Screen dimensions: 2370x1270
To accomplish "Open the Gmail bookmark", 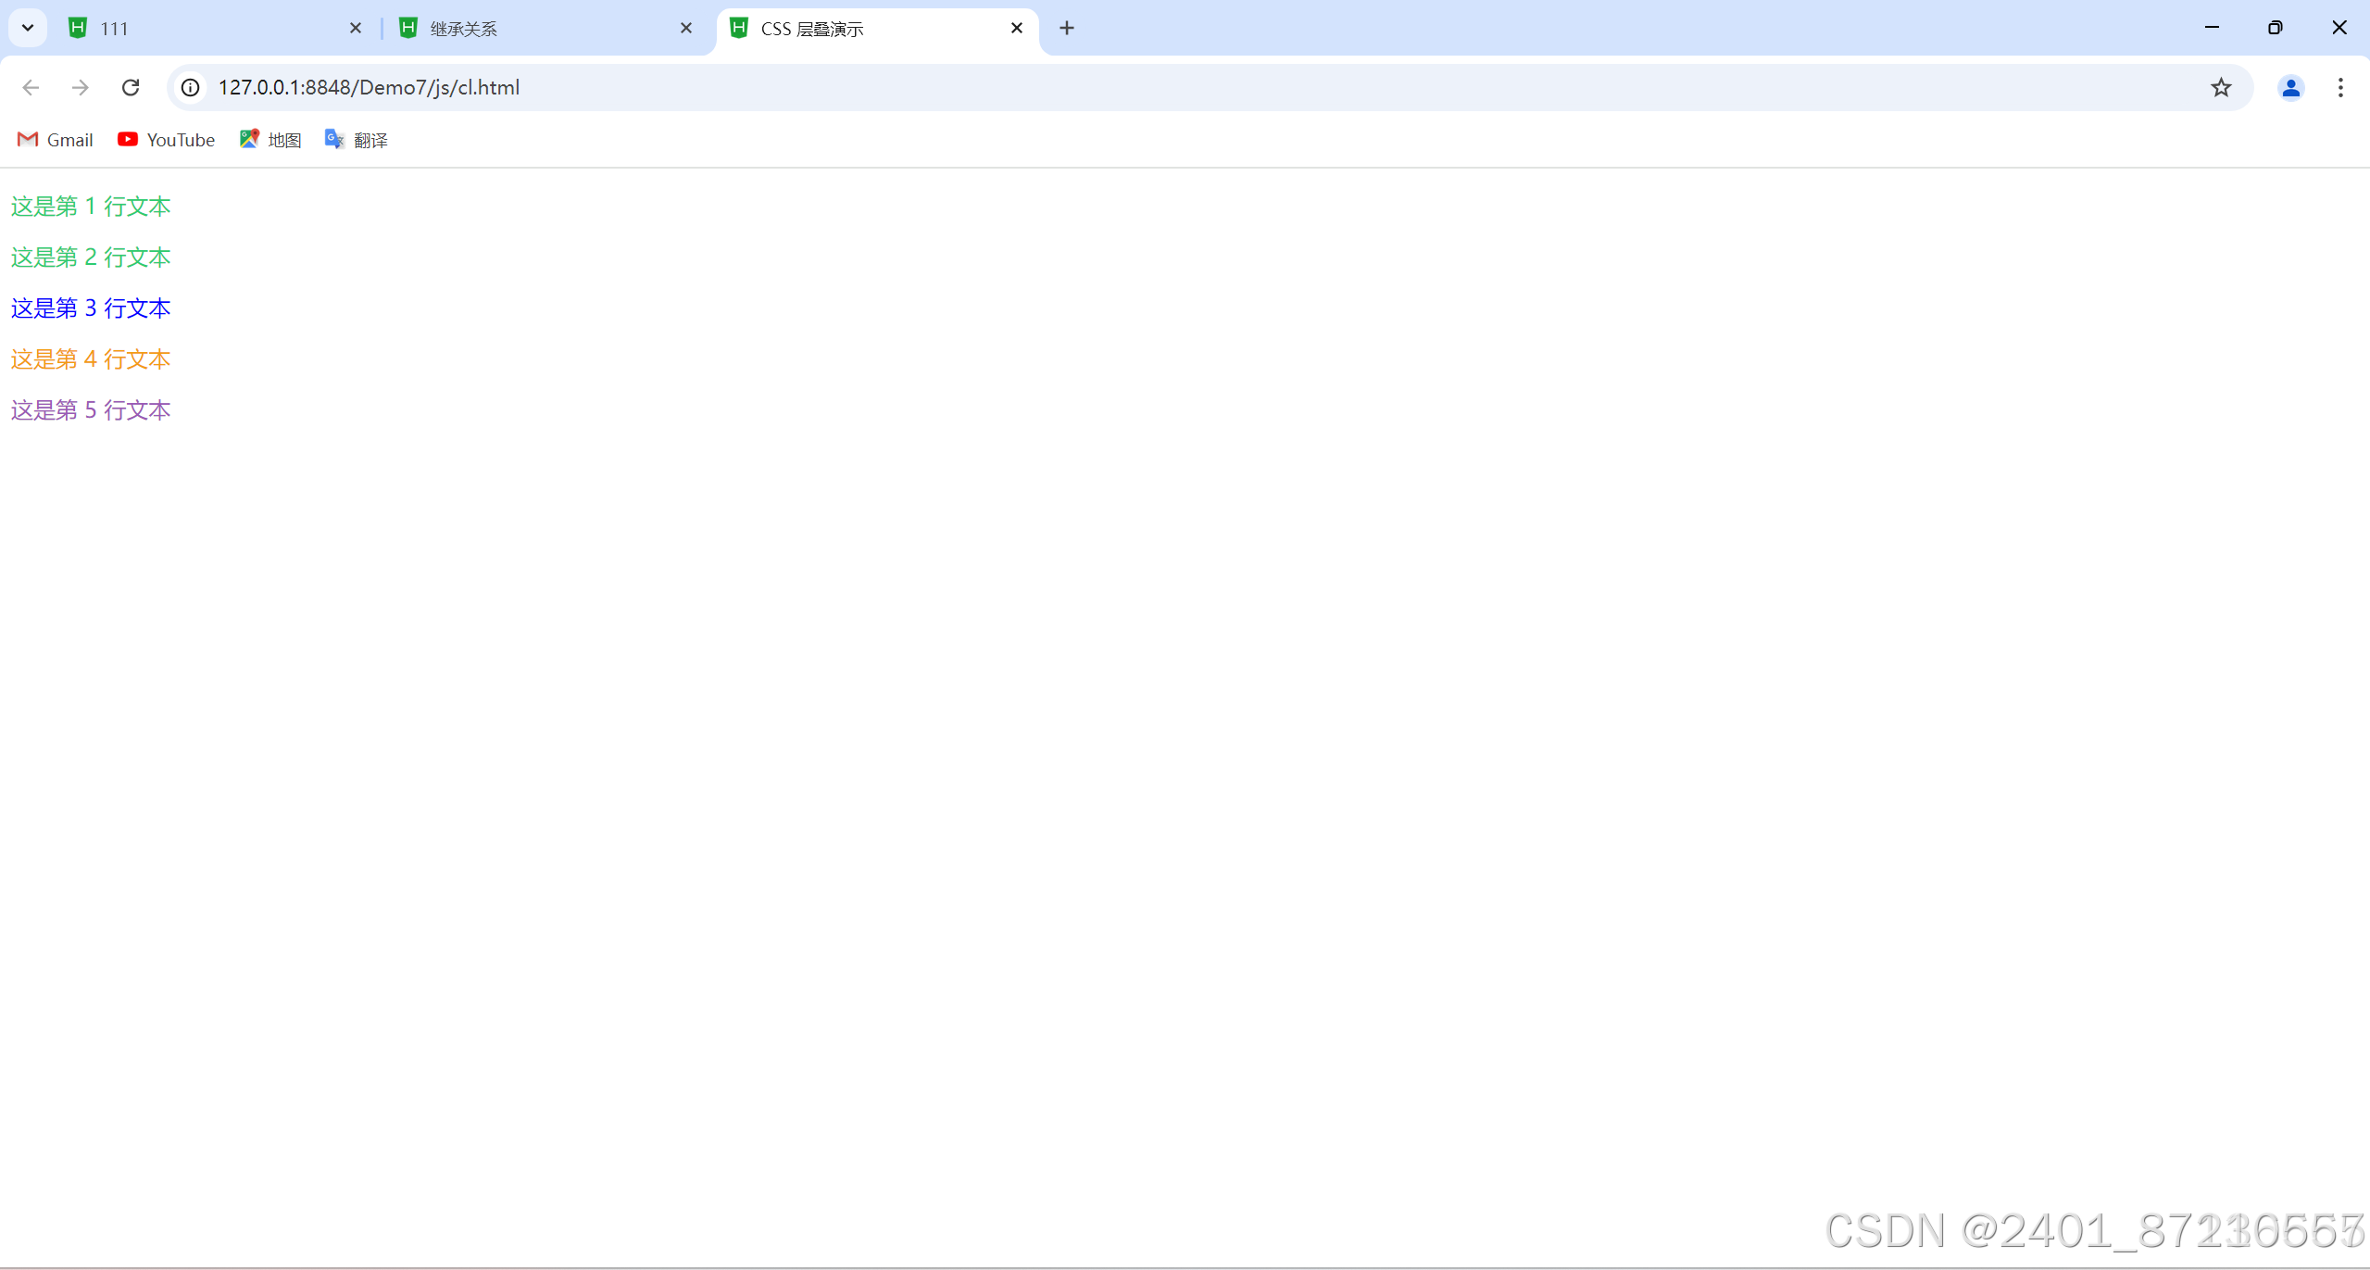I will (56, 140).
